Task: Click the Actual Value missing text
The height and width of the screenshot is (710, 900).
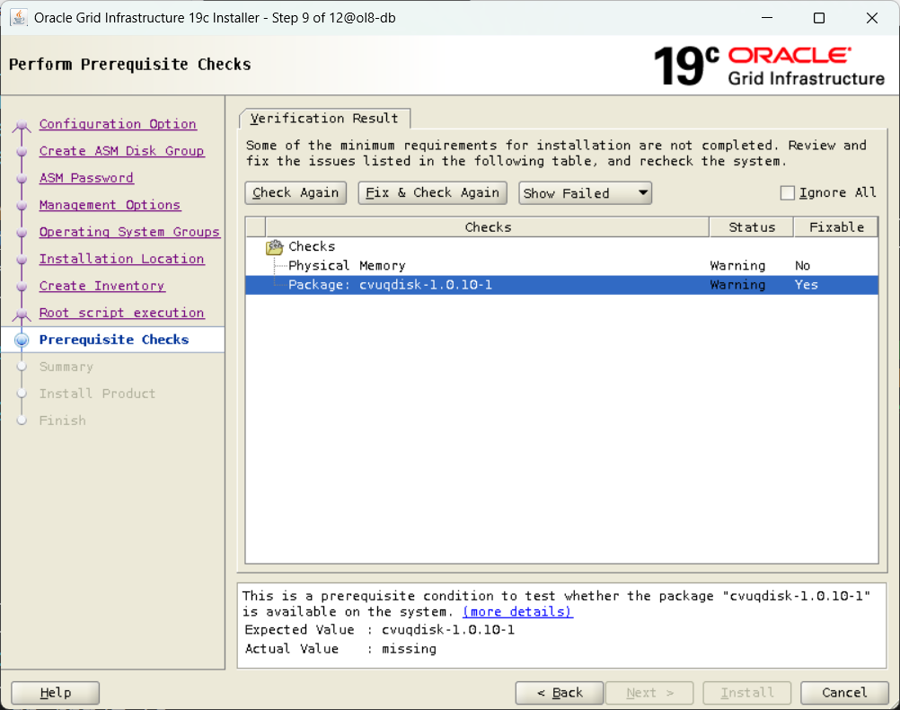Action: point(409,649)
